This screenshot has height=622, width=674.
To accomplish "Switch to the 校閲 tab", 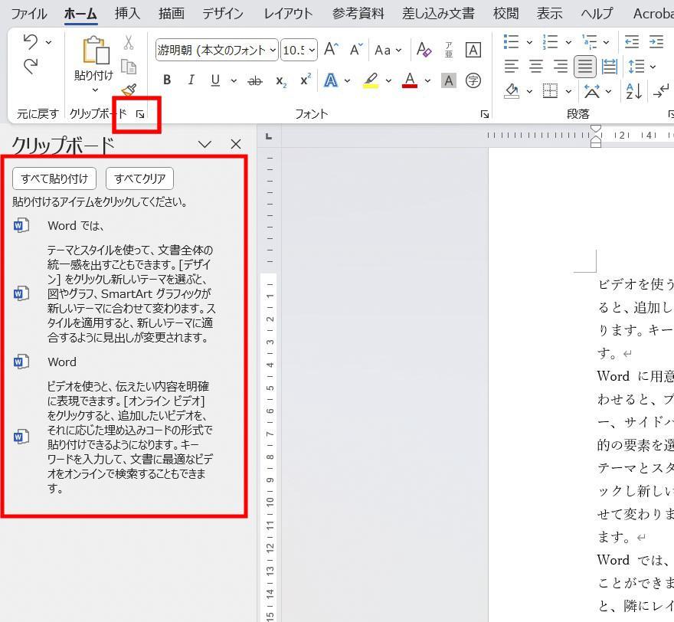I will (505, 14).
